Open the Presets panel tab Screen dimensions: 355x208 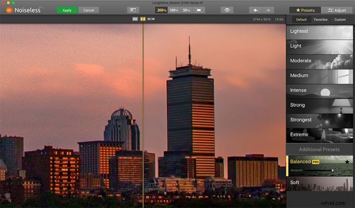[305, 10]
